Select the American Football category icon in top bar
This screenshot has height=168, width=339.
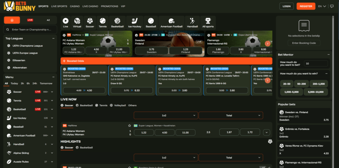[x=171, y=21]
